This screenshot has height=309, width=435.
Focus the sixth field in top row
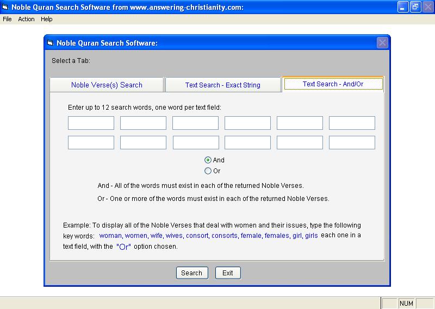352,123
